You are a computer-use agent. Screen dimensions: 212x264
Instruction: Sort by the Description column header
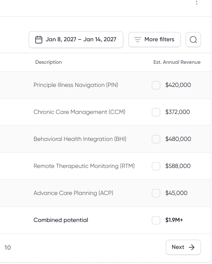click(x=48, y=62)
